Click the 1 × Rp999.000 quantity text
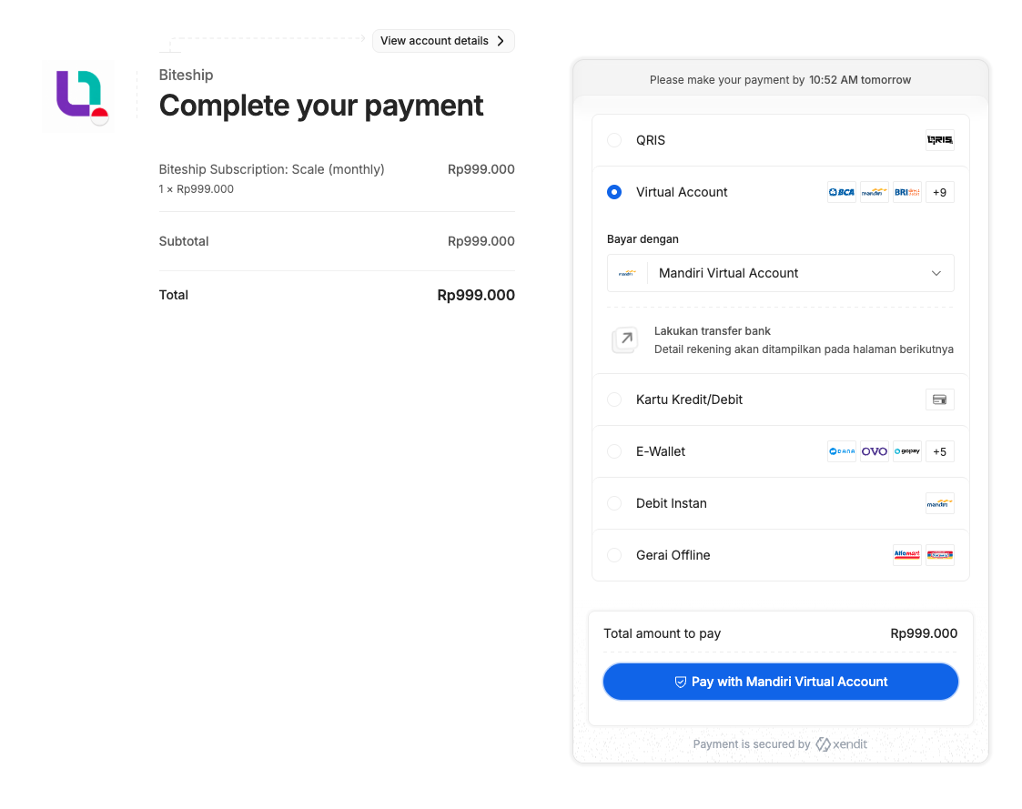 point(197,189)
